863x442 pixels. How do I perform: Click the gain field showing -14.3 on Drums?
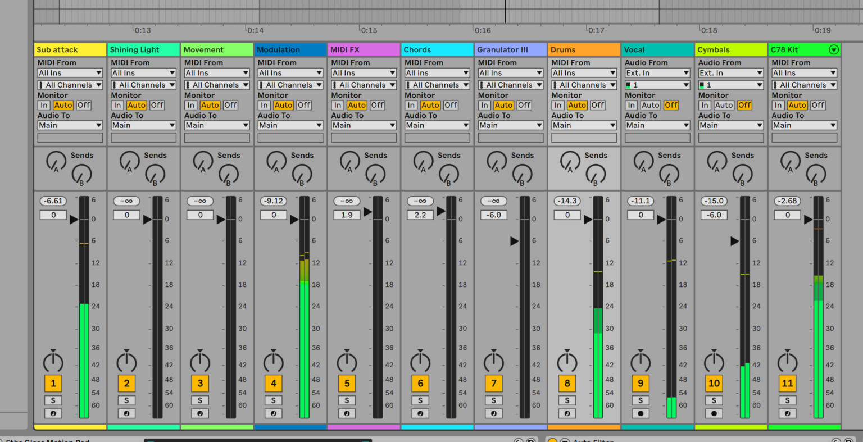[x=567, y=201]
